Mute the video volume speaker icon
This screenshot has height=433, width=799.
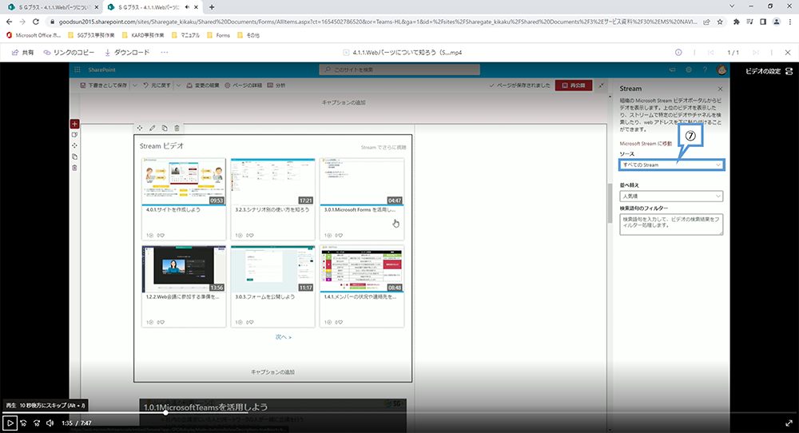coord(50,423)
